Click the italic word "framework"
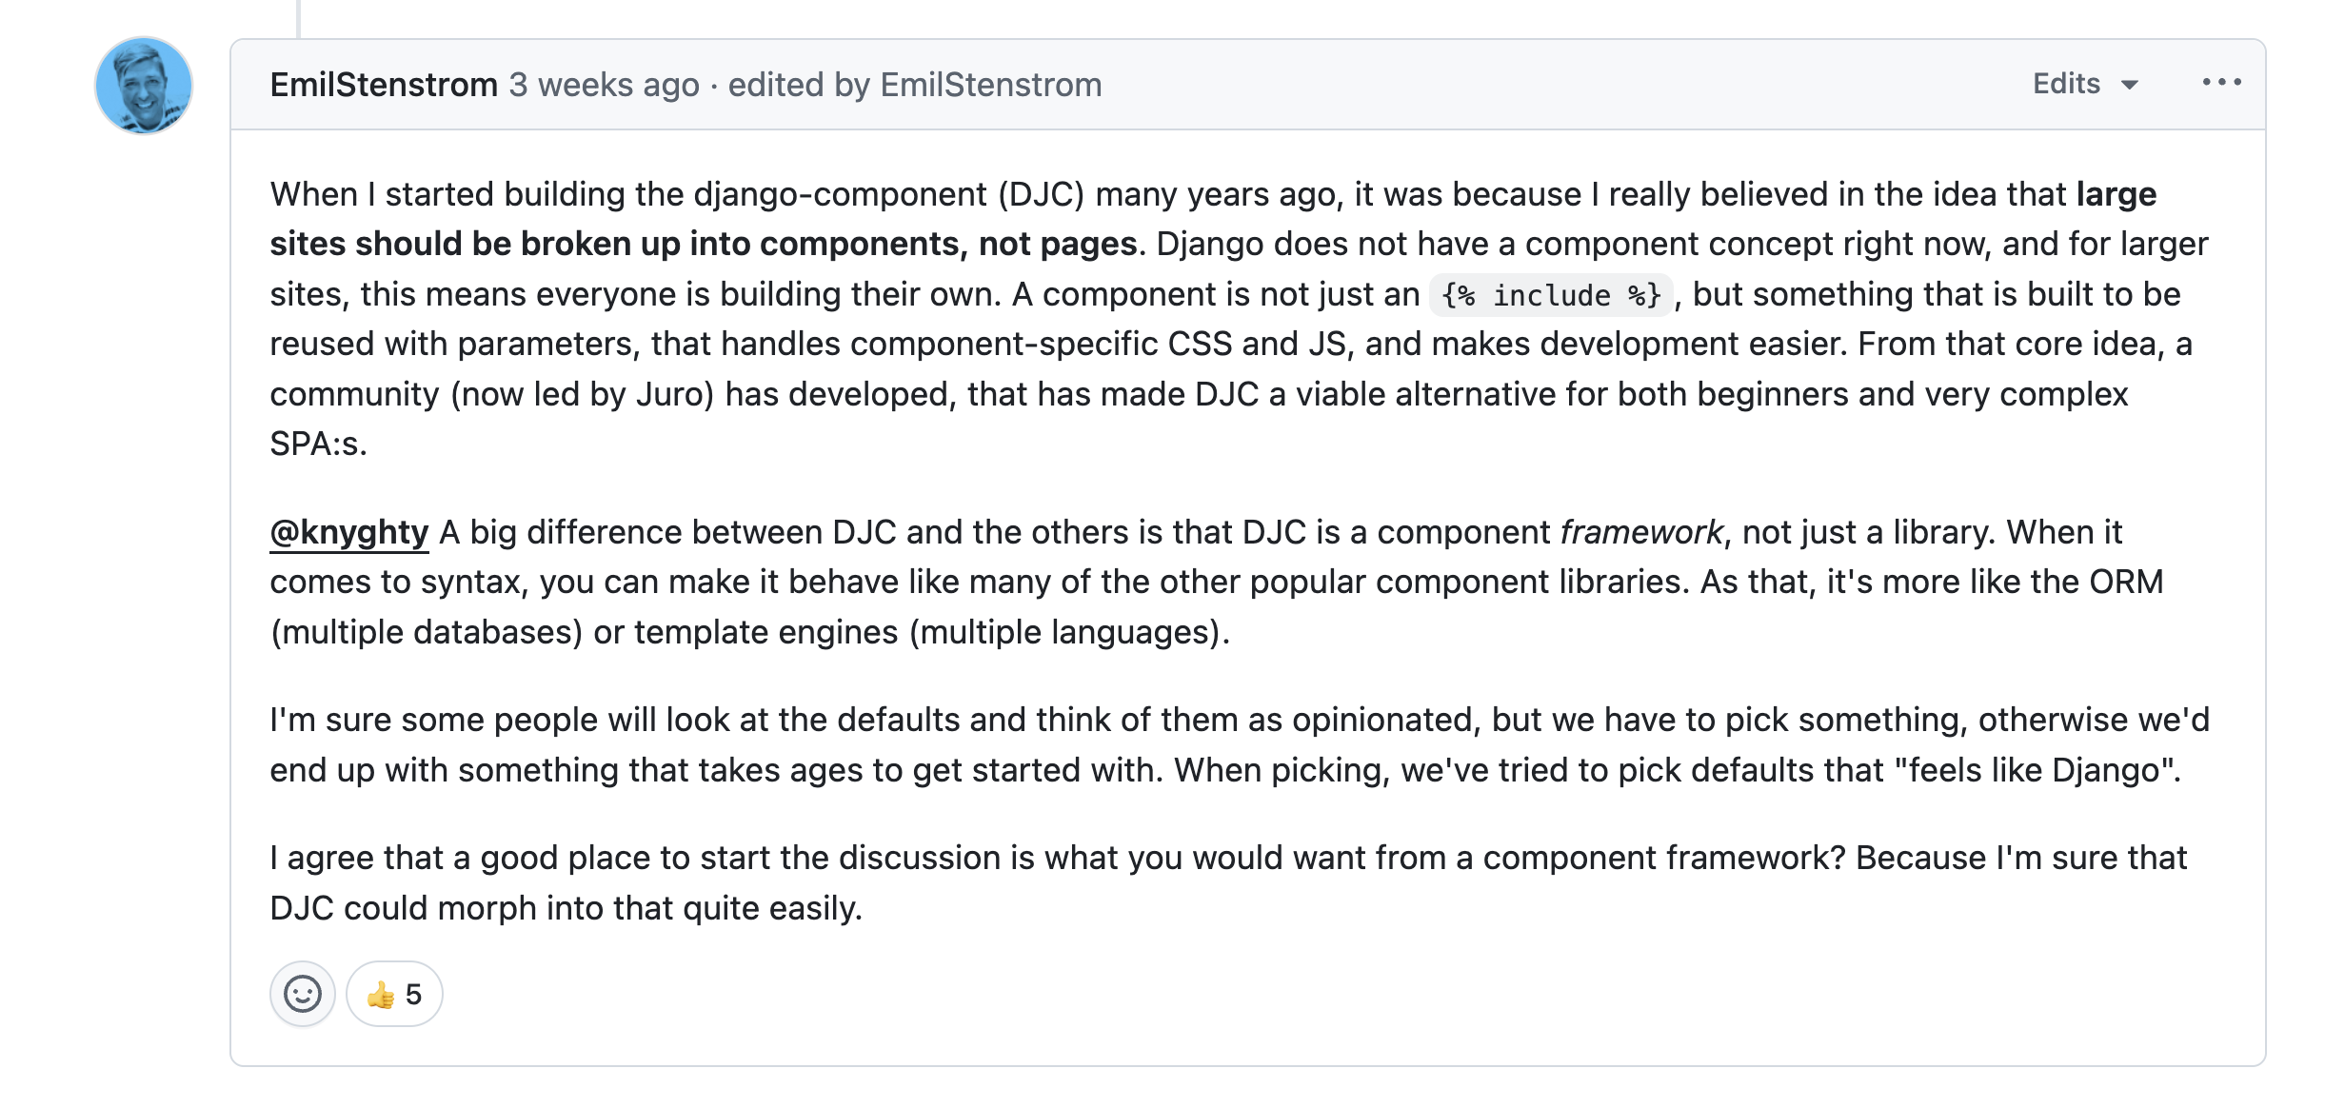2325x1108 pixels. coord(1640,532)
